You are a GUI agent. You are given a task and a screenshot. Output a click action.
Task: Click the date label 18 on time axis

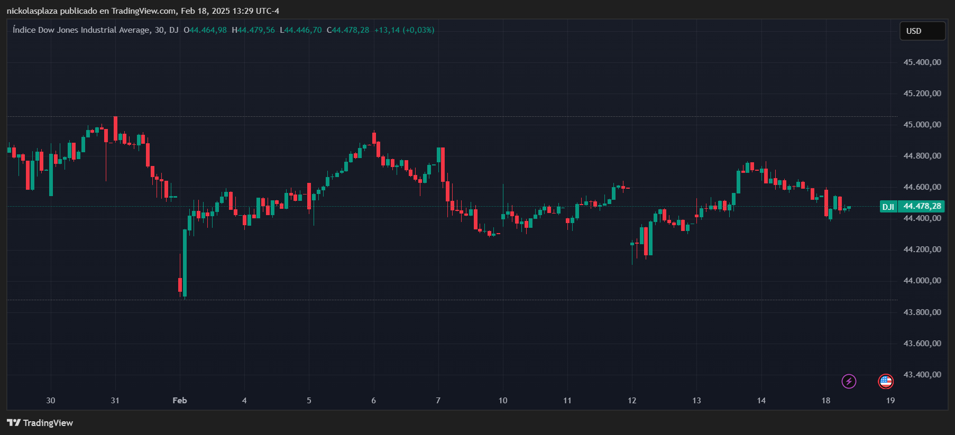(x=826, y=401)
